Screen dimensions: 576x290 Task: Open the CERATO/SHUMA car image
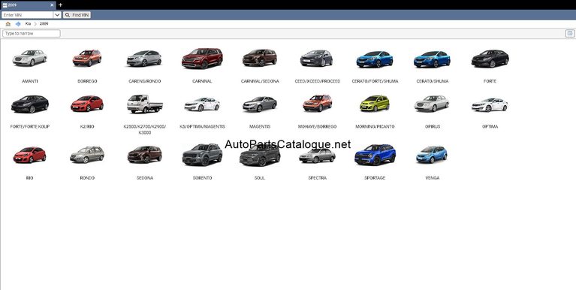point(432,59)
